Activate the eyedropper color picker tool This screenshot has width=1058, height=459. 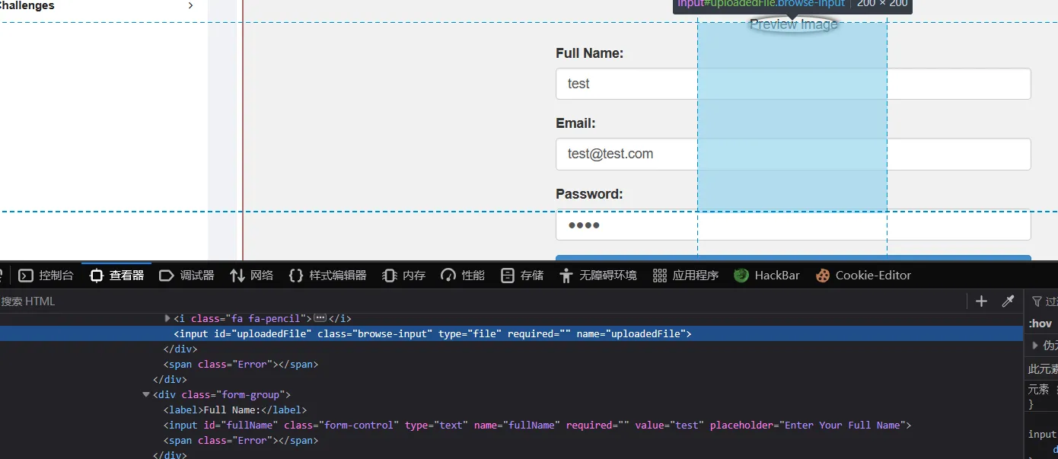coord(1008,301)
